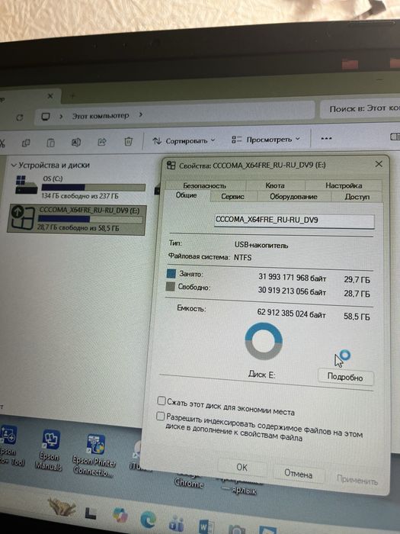Viewport: 400px width, 534px height.
Task: Click '134 ГБ свободно из 237 ГБ' text
Action: pos(80,196)
